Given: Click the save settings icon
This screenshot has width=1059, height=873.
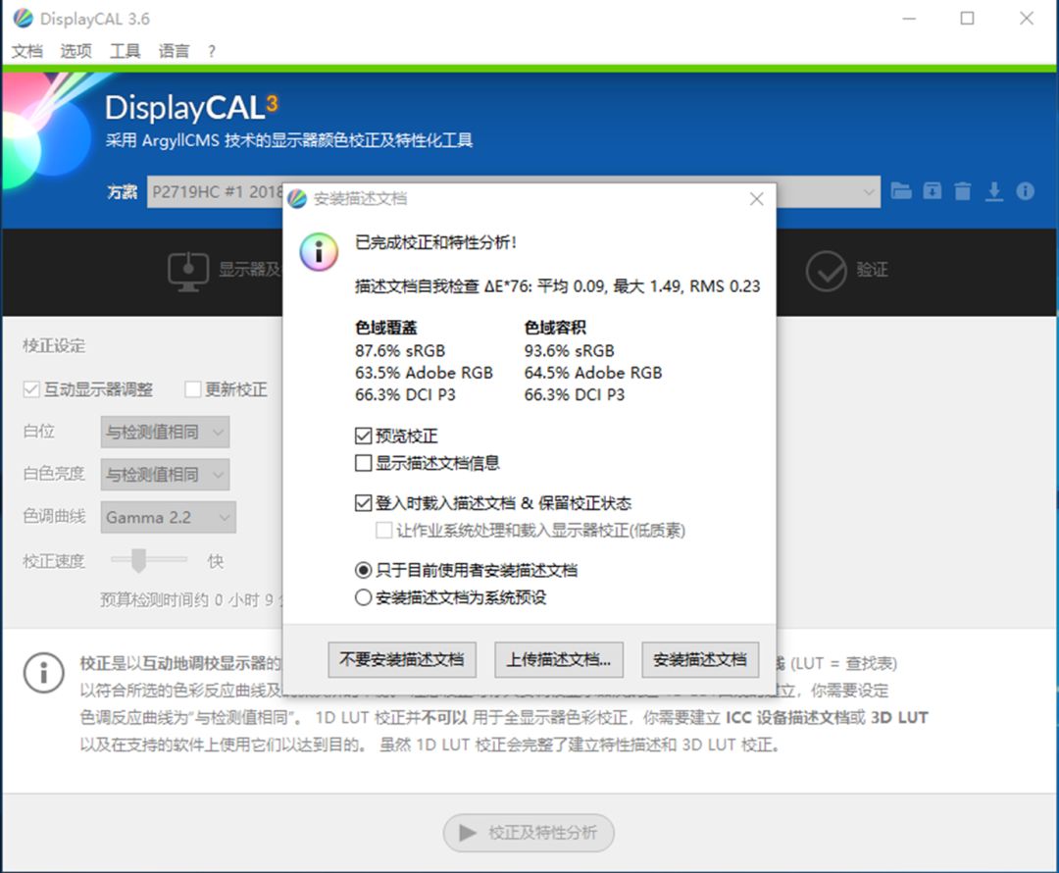Looking at the screenshot, I should (x=933, y=191).
